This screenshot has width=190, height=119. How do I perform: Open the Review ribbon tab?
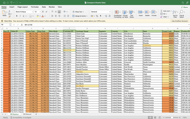pyautogui.click(x=52, y=7)
